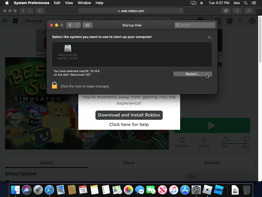Open Reminders from the Dock
This screenshot has height=197, width=262.
coord(106,190)
